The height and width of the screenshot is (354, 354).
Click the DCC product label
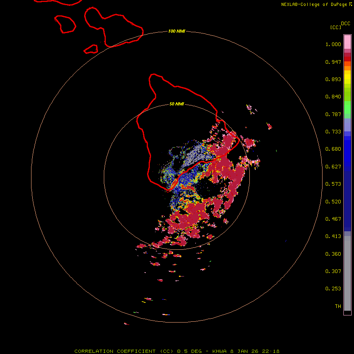(346, 24)
